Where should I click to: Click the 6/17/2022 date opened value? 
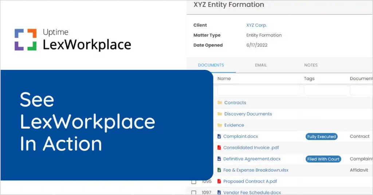257,45
